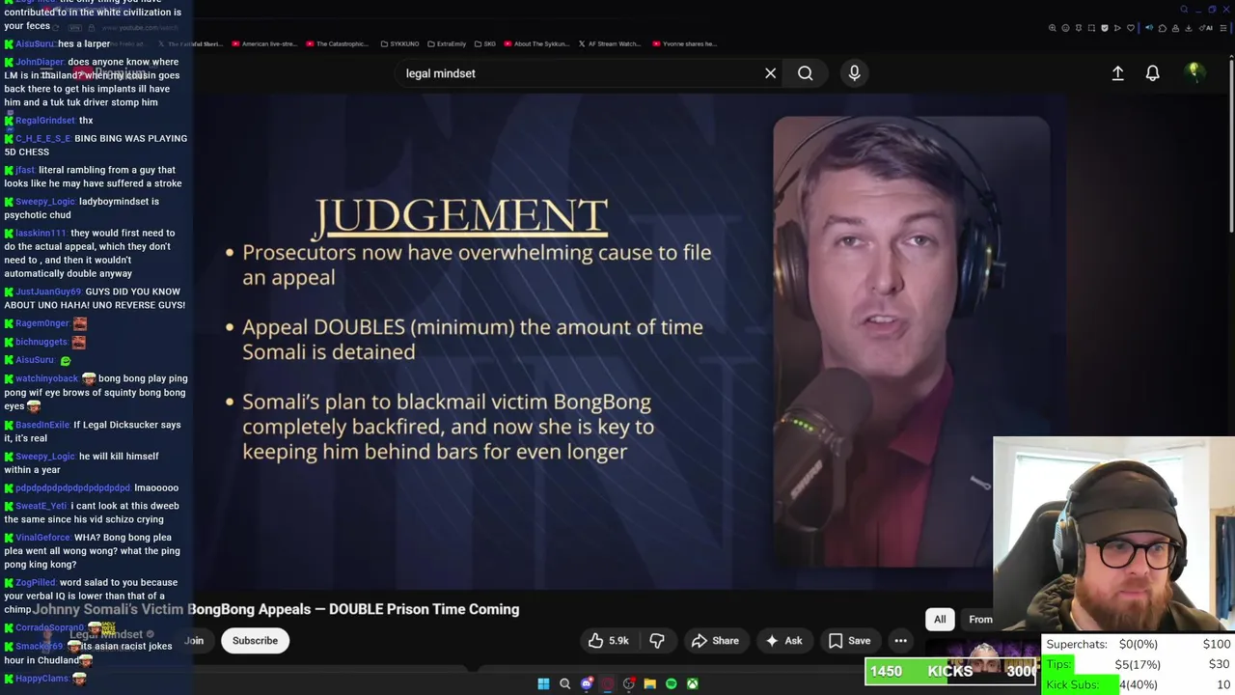Open 'The Catastrophic...' bookmark
1235x695 pixels.
tap(338, 43)
